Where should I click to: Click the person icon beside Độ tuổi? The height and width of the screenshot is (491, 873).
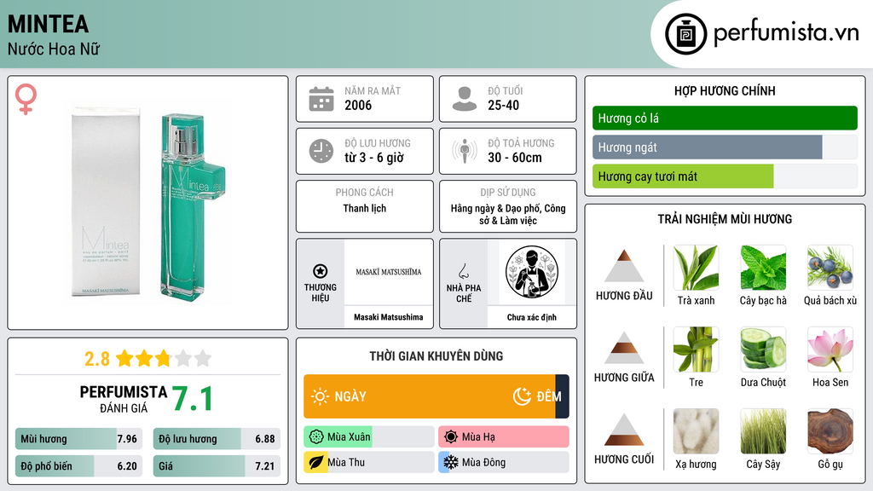[465, 99]
